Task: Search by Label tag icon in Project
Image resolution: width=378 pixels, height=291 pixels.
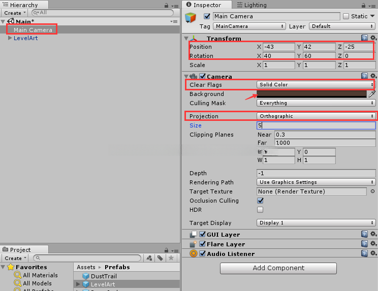Action: coord(160,258)
